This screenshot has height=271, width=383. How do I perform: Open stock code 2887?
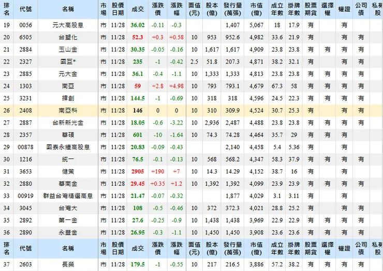coord(26,122)
